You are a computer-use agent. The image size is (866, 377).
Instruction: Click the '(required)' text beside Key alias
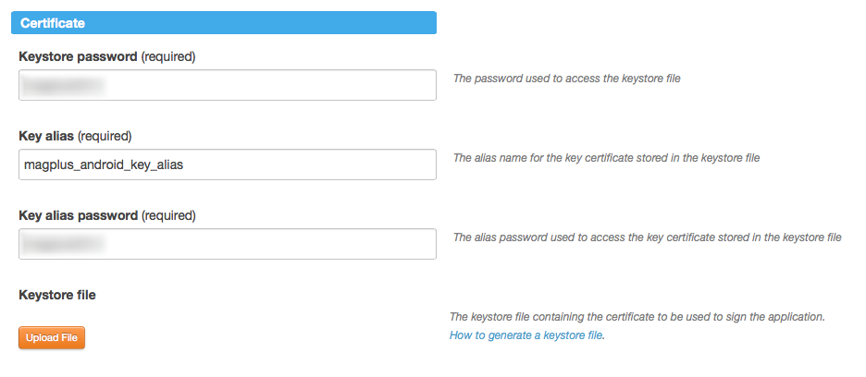(x=105, y=136)
